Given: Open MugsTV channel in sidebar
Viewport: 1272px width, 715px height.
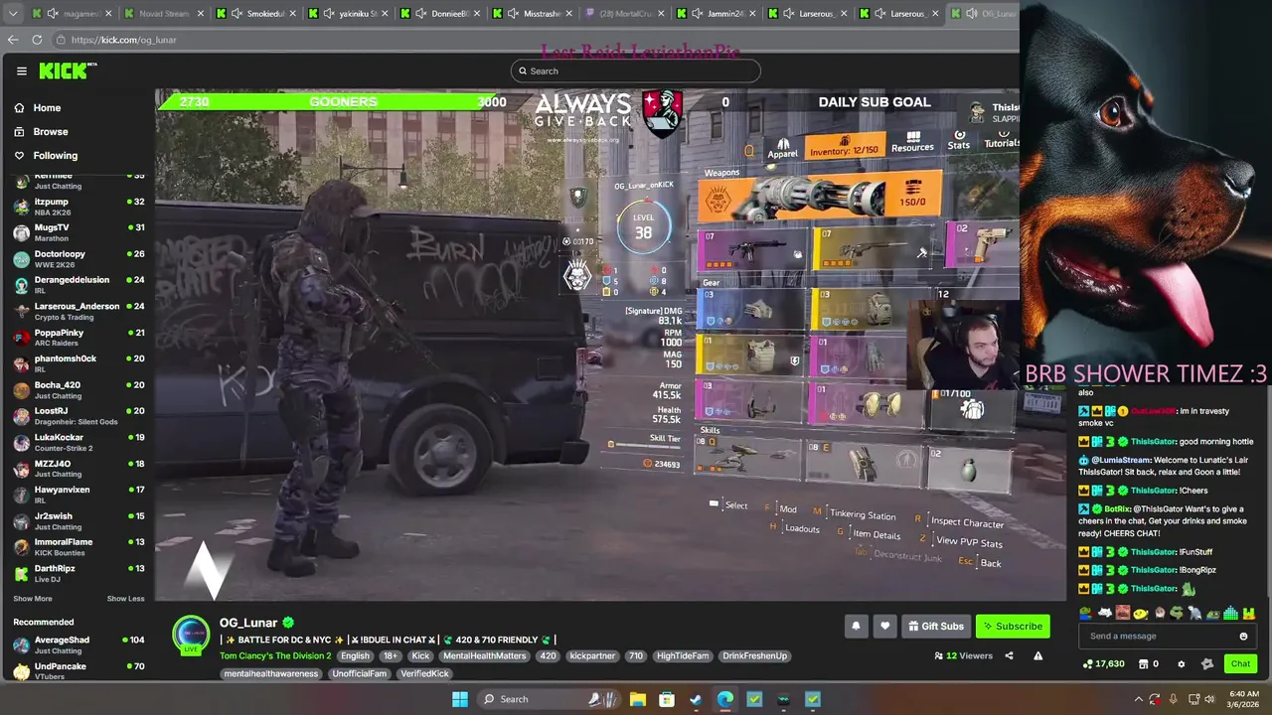Looking at the screenshot, I should point(78,232).
